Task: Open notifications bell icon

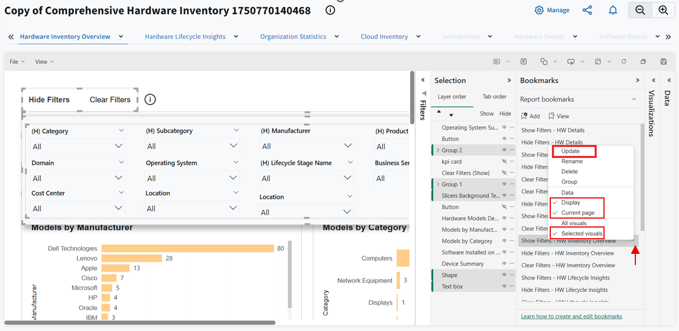Action: point(613,10)
